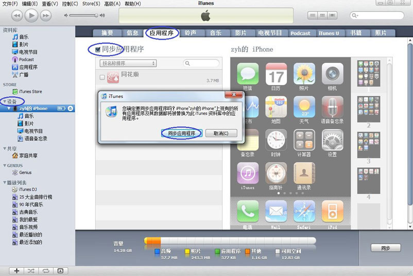Open Genius in sidebar
The height and width of the screenshot is (276, 413).
[22, 173]
